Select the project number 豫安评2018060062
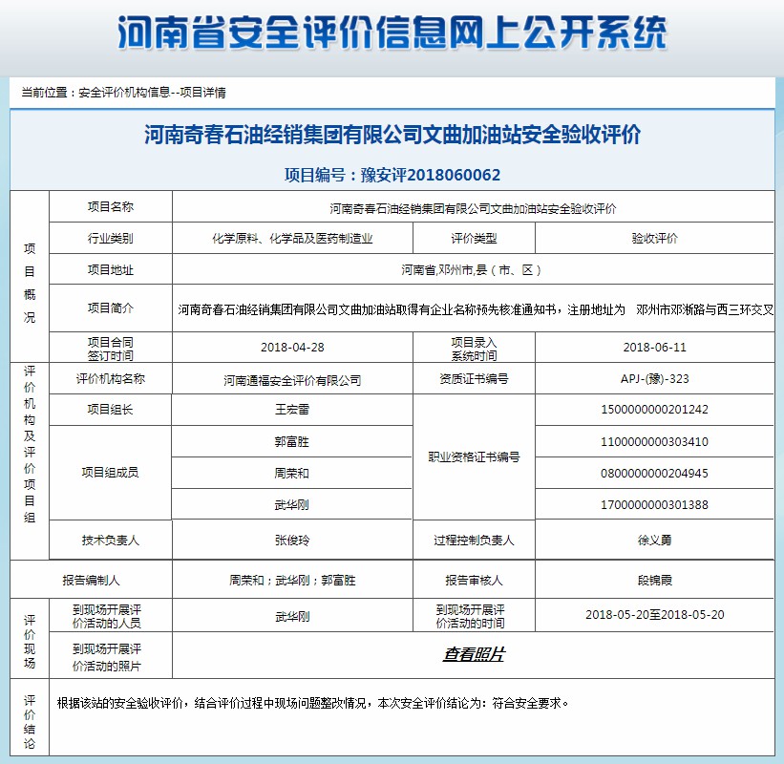This screenshot has width=784, height=764. [431, 175]
